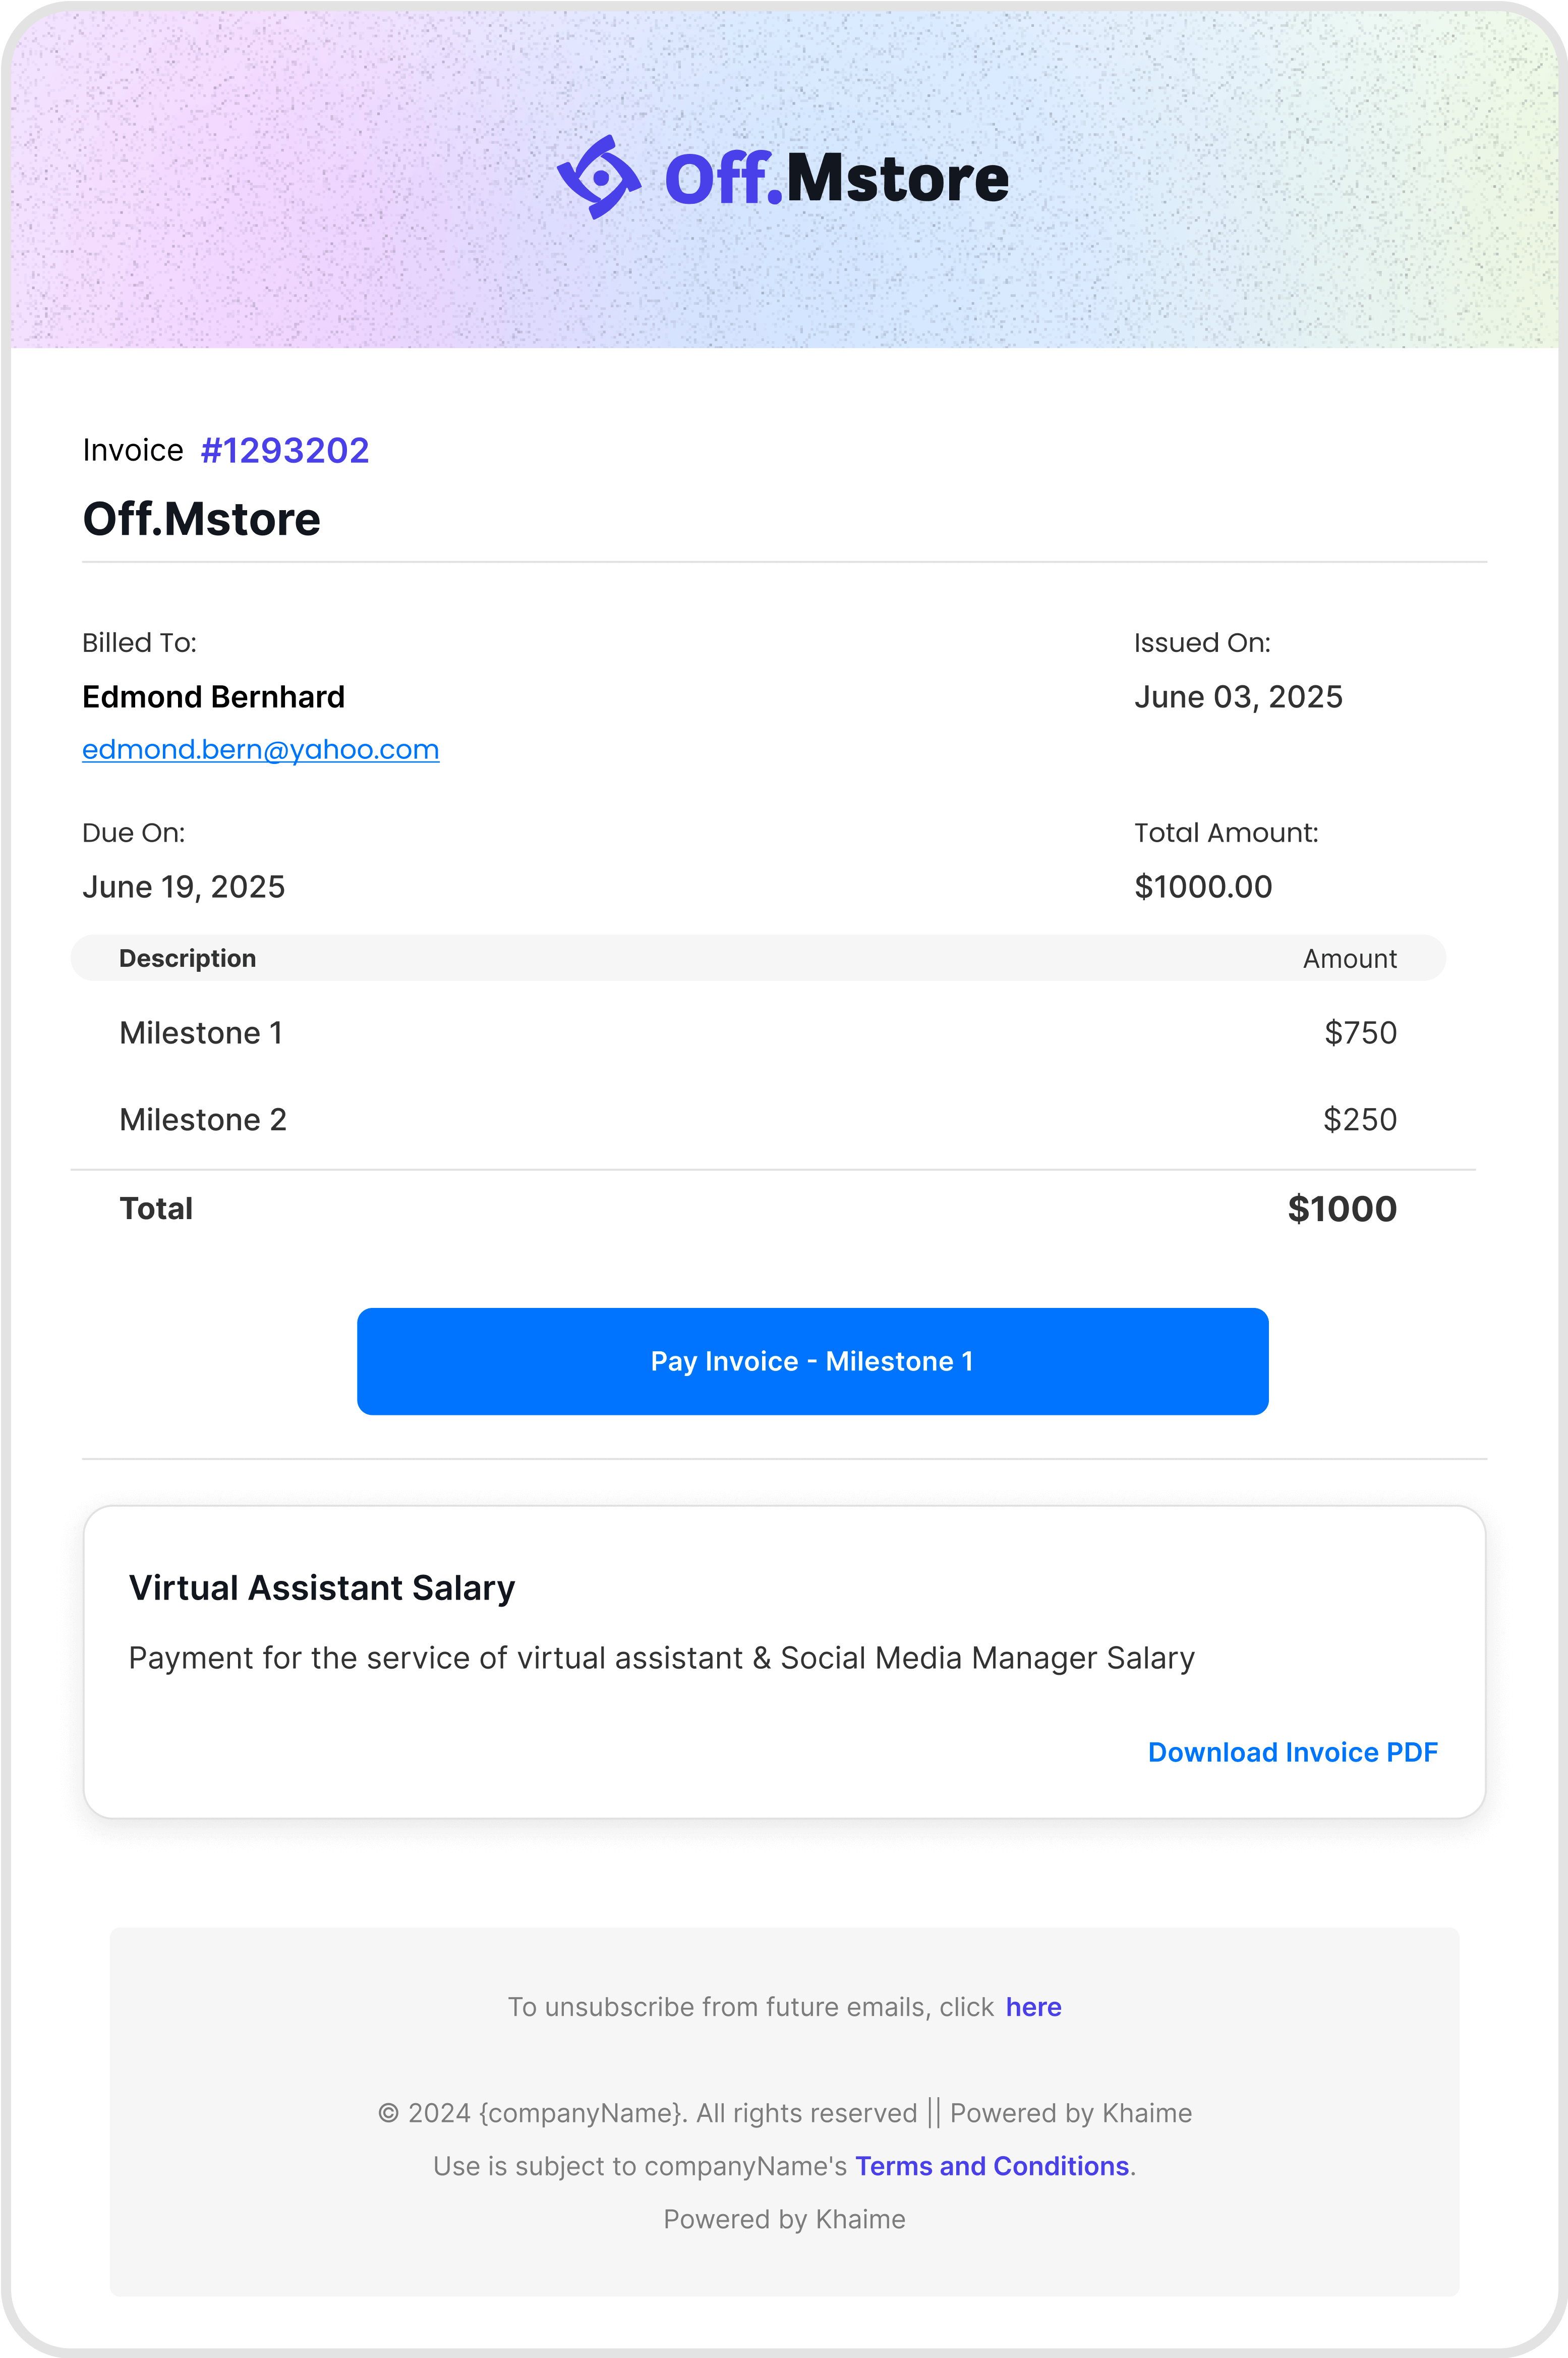
Task: Download the Invoice PDF
Action: point(1292,1752)
